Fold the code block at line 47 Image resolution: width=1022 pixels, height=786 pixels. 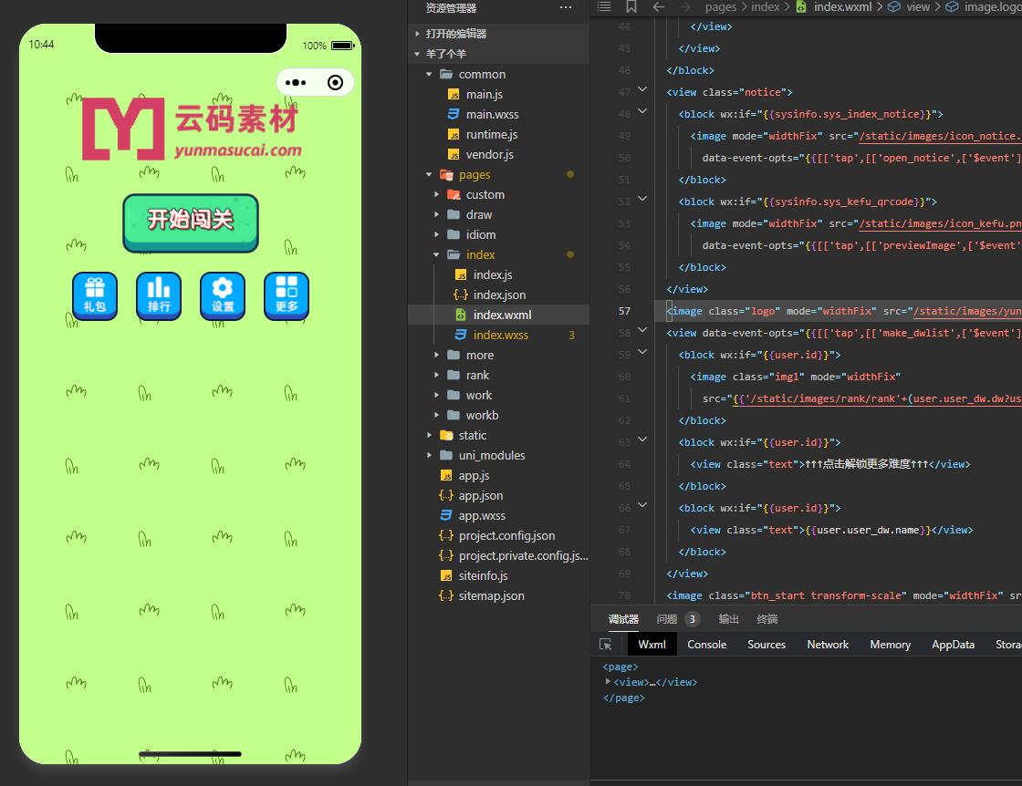tap(642, 89)
